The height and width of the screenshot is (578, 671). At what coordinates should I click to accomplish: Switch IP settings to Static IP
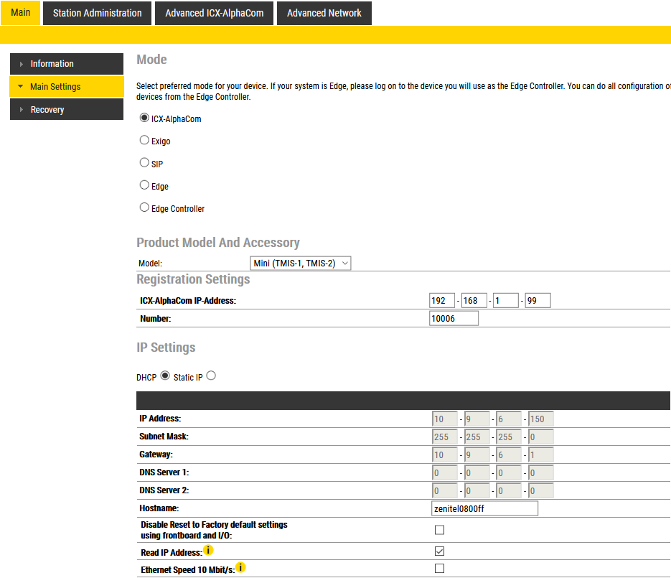click(211, 376)
